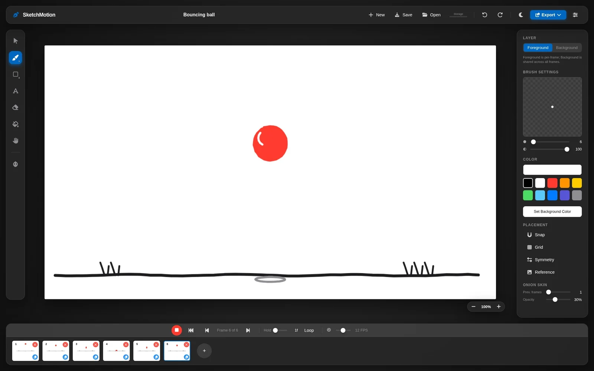Click the Open button
This screenshot has height=371, width=594.
431,15
